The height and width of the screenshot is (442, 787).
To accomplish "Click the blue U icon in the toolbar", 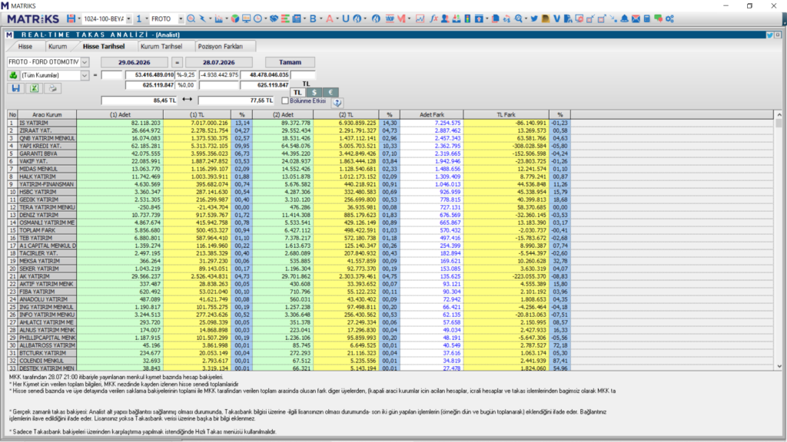I will click(345, 18).
